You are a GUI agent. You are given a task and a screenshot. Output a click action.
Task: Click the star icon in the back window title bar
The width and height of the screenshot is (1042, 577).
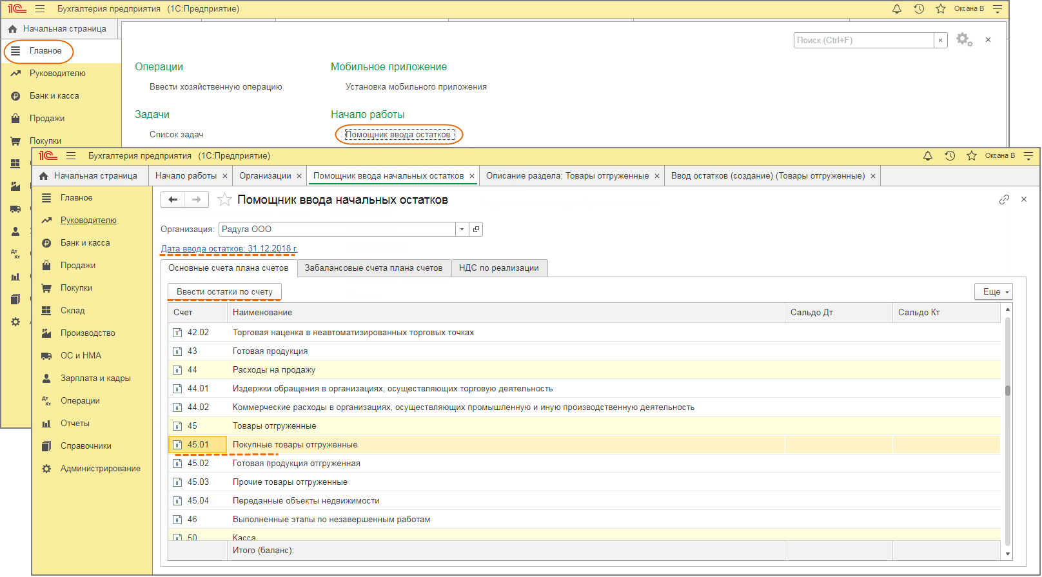click(941, 9)
